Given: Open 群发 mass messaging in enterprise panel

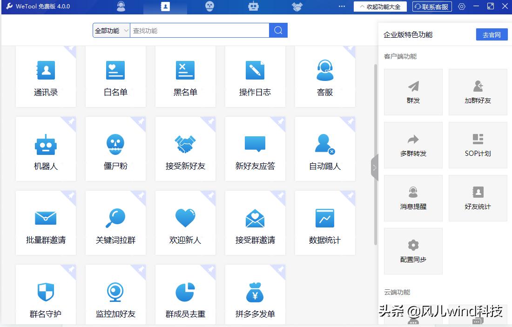Looking at the screenshot, I should 413,92.
